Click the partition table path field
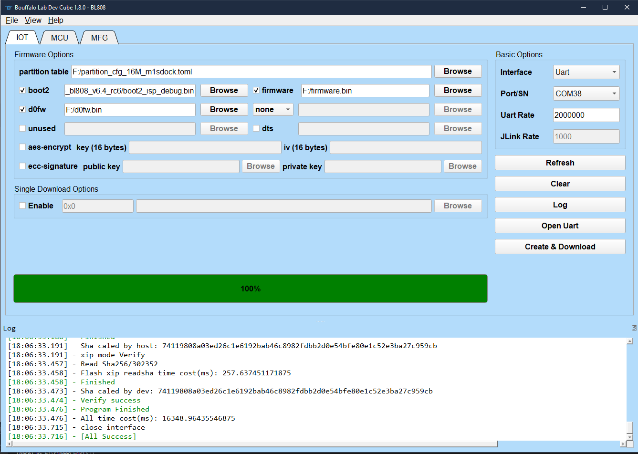638x454 pixels. [251, 72]
